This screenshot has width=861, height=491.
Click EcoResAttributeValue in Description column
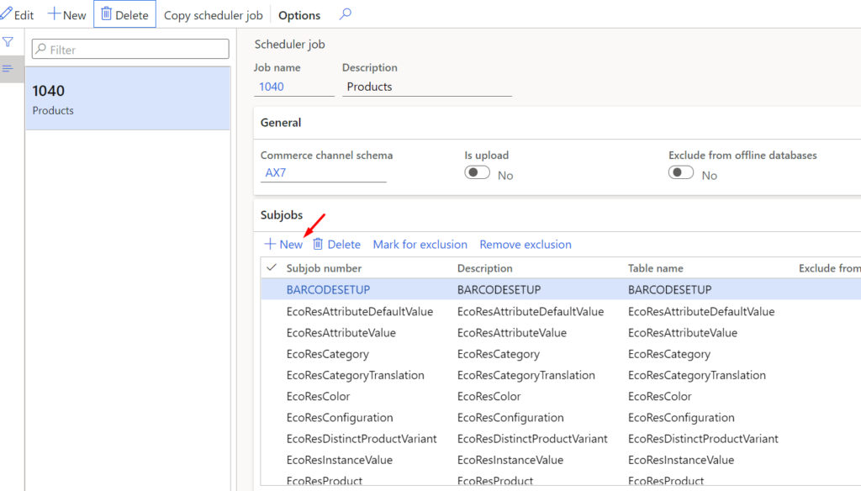pos(512,333)
